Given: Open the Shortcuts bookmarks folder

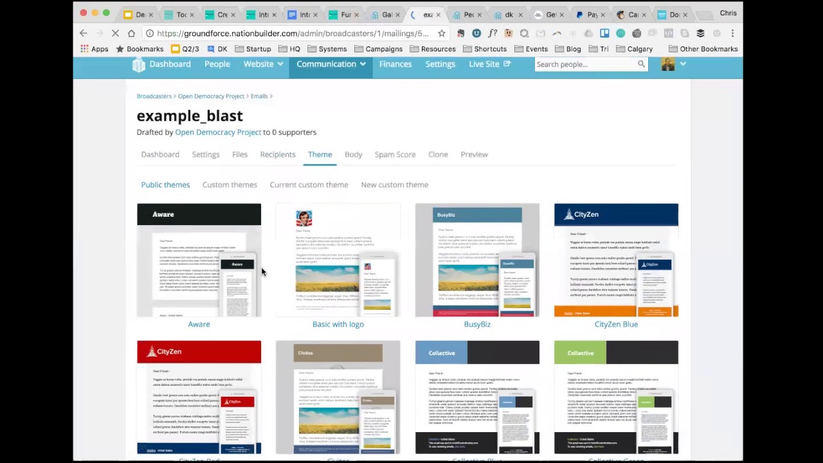Looking at the screenshot, I should 485,49.
